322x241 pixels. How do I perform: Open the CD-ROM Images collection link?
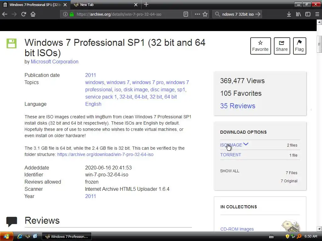click(237, 229)
